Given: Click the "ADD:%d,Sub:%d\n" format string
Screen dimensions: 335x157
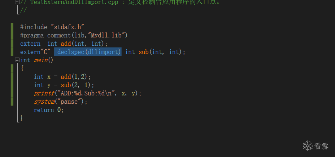Looking at the screenshot, I should [88, 93].
